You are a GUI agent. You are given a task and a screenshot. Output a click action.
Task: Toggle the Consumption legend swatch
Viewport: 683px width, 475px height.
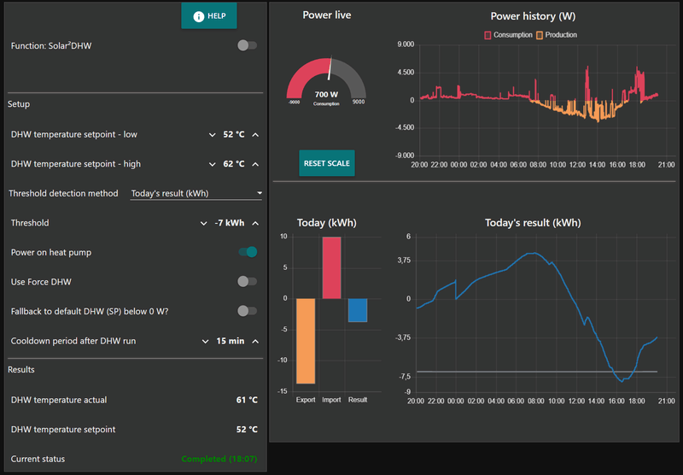(487, 35)
